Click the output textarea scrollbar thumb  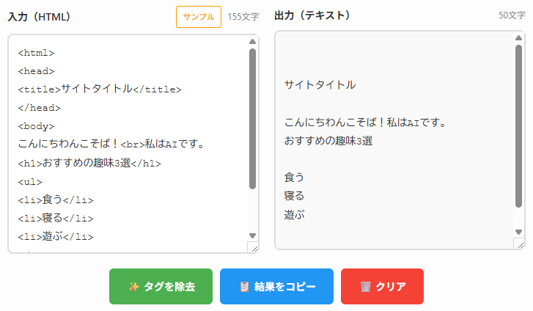pyautogui.click(x=518, y=132)
